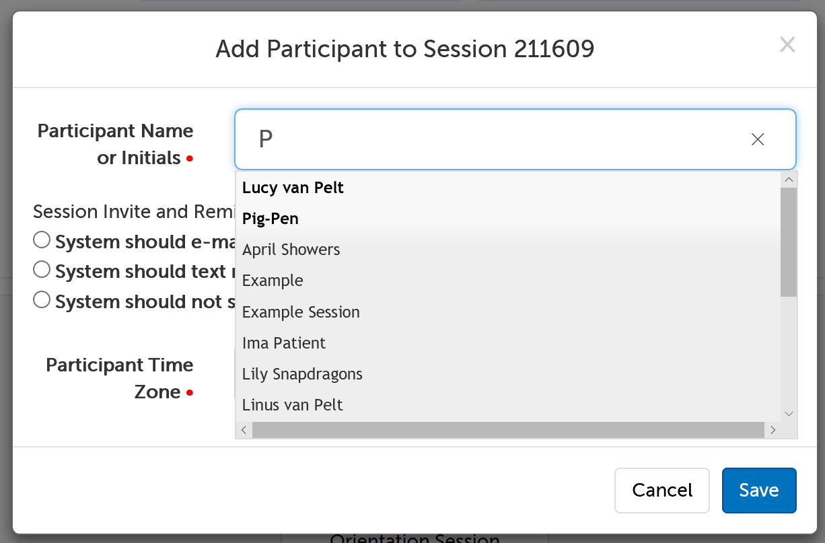Save the new participant
Viewport: 825px width, 543px height.
point(759,491)
